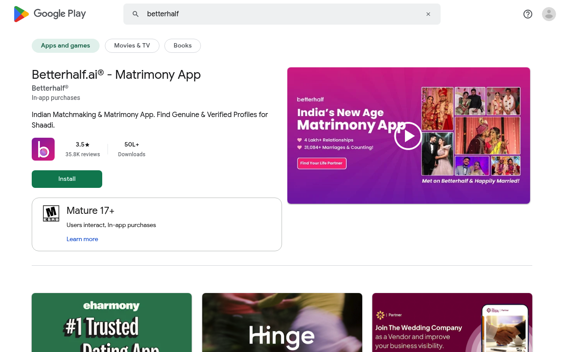Click the Mature 17+ rating heading
The width and height of the screenshot is (564, 352).
(90, 211)
